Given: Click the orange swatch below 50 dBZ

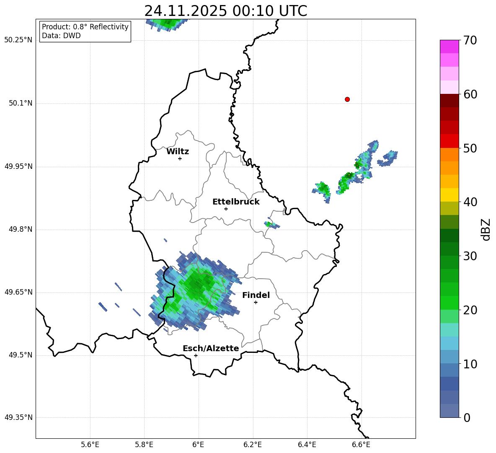Looking at the screenshot, I should coord(449,155).
